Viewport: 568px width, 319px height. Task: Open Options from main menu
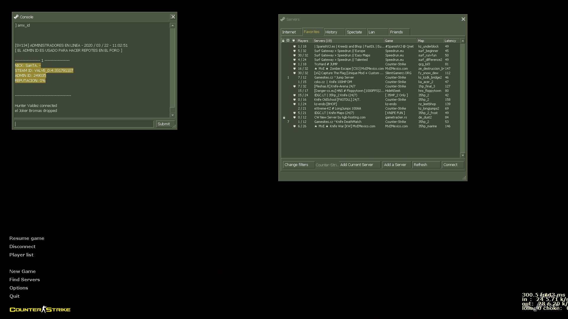pyautogui.click(x=19, y=288)
